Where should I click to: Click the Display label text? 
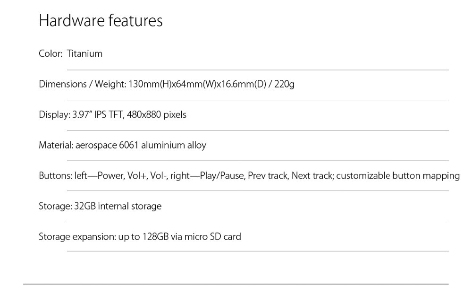54,115
